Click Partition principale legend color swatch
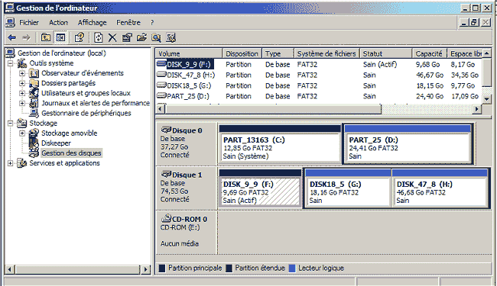Screen dimensions: 497x286 (x=162, y=268)
